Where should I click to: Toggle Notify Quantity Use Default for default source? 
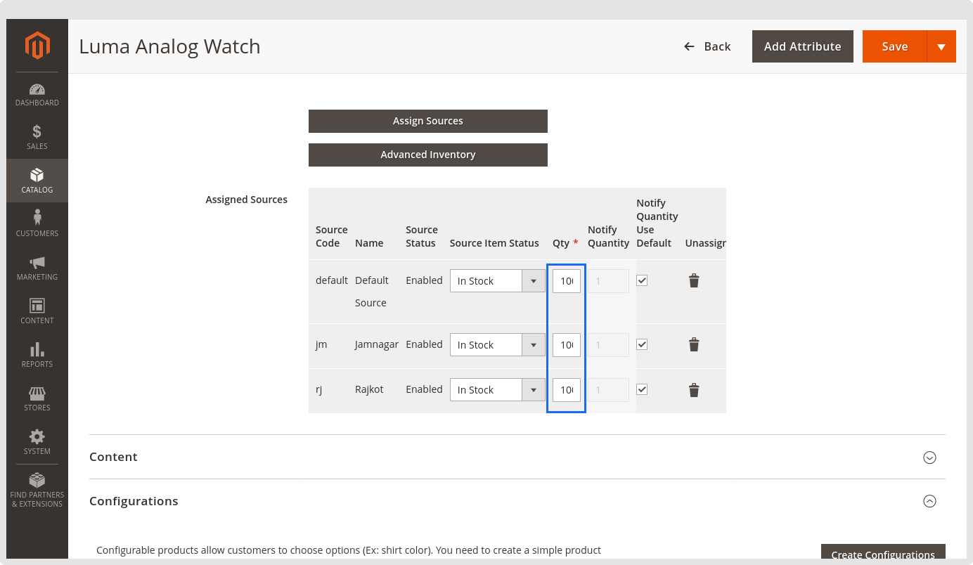coord(642,280)
